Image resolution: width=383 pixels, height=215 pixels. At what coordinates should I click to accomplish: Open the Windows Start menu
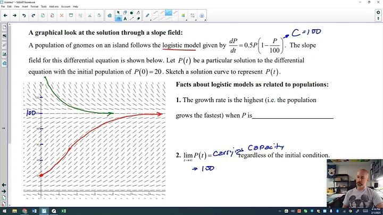(x=4, y=211)
